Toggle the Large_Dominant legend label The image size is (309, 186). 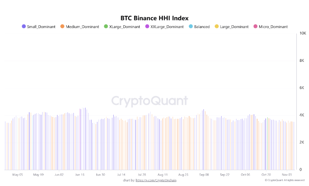coord(235,27)
